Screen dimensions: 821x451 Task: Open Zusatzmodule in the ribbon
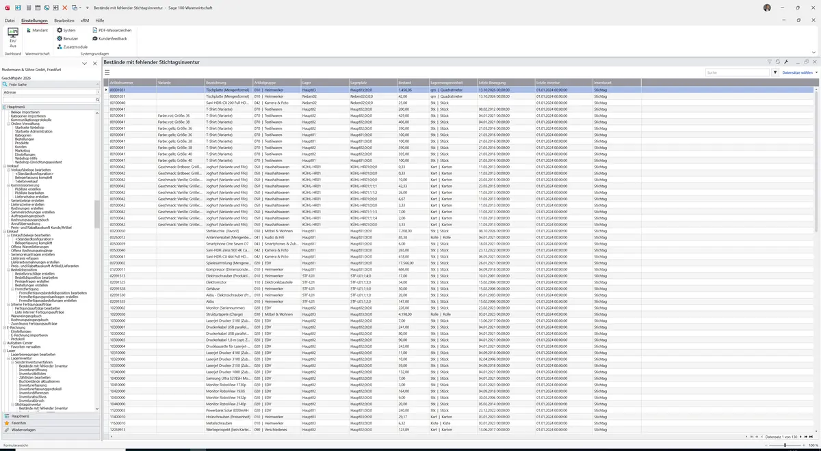point(72,46)
